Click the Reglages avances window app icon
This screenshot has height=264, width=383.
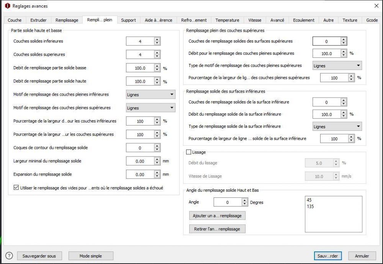tap(8, 6)
